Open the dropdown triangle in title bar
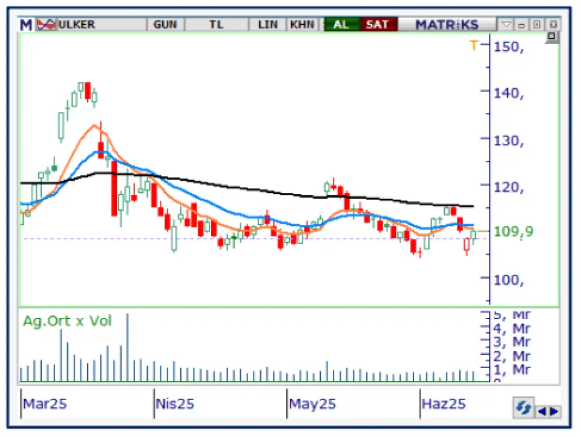The height and width of the screenshot is (437, 581). pyautogui.click(x=506, y=25)
